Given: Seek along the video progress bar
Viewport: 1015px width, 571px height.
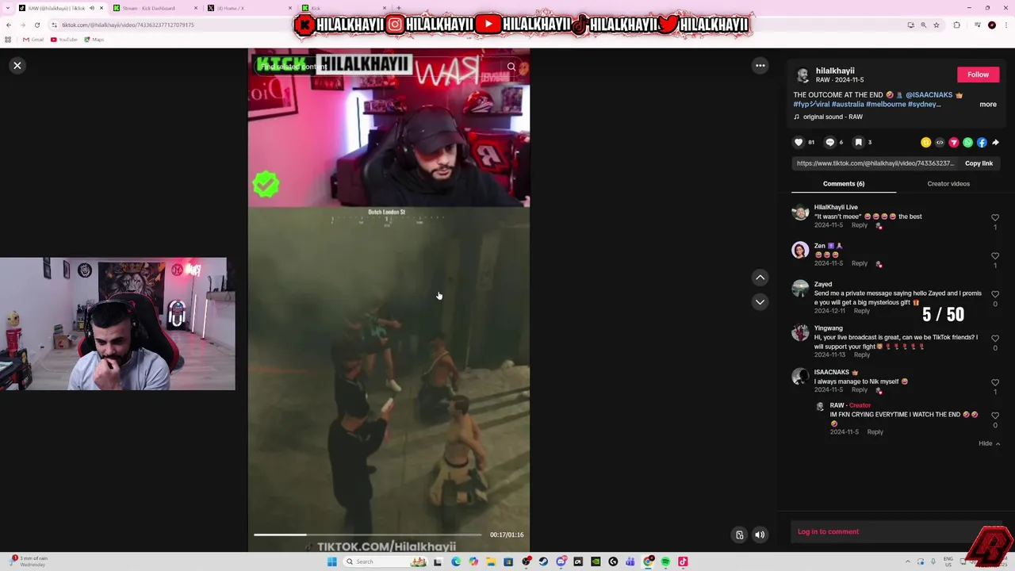Looking at the screenshot, I should click(x=368, y=535).
